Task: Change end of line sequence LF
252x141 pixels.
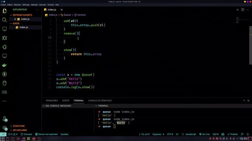Action: (x=177, y=134)
